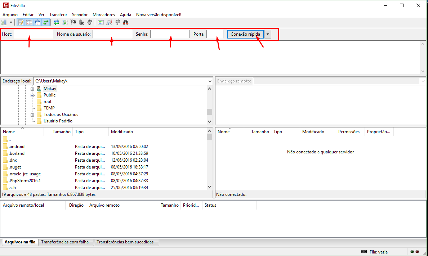This screenshot has height=256, width=428.
Task: Click in the Host input field
Action: 34,34
